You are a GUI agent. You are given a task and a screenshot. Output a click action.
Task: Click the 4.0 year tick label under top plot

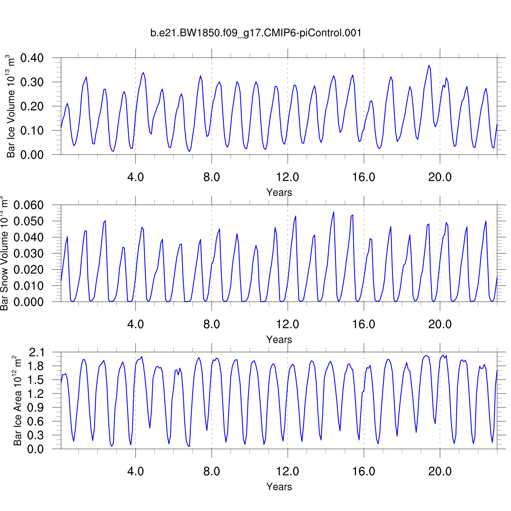(136, 177)
